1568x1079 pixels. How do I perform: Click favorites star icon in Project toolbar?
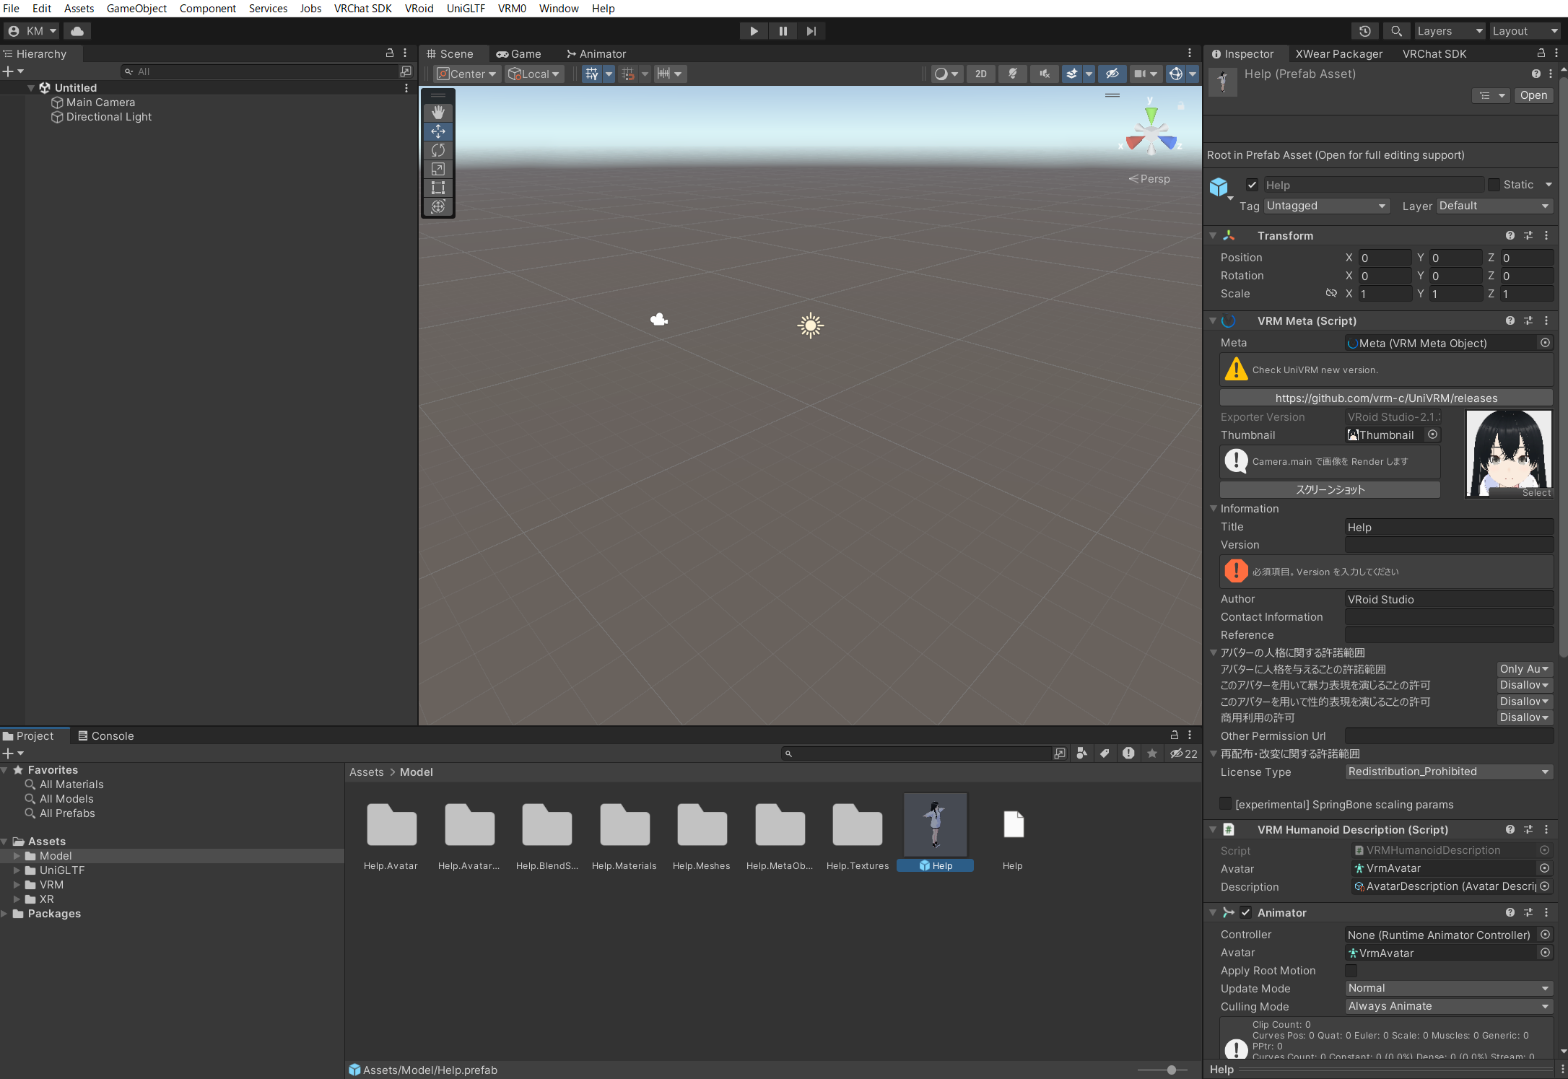(1152, 753)
